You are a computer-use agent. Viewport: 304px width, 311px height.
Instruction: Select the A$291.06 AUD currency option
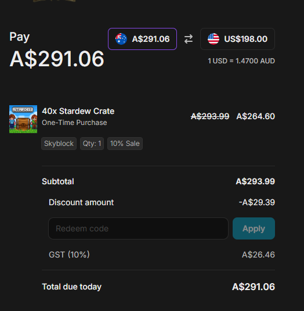(x=142, y=39)
